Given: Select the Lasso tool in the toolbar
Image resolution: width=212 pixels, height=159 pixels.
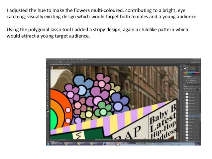Looking at the screenshot, I should click(48, 71).
